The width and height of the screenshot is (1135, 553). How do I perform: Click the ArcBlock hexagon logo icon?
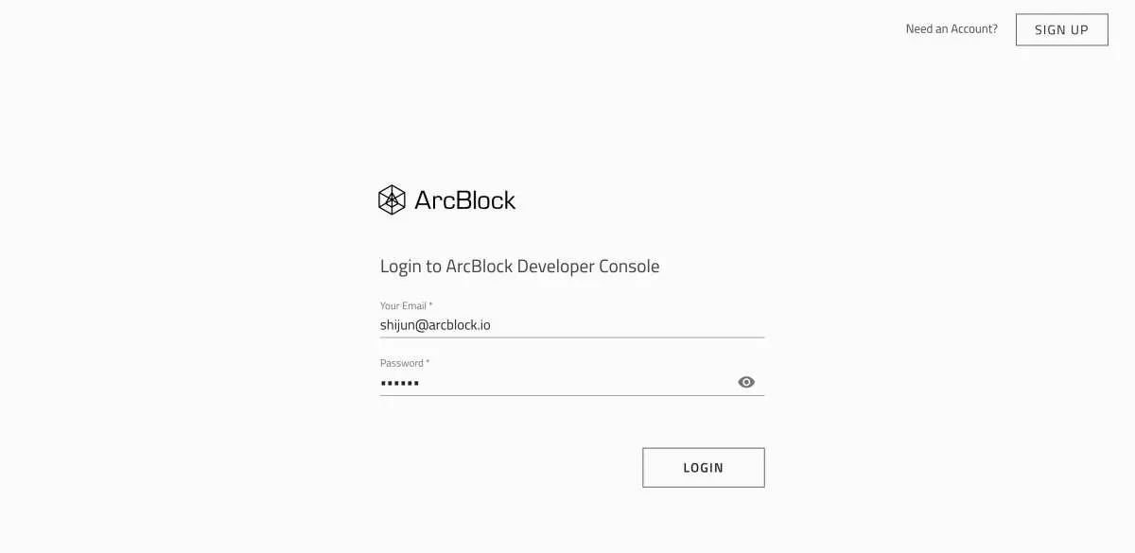[x=392, y=199]
